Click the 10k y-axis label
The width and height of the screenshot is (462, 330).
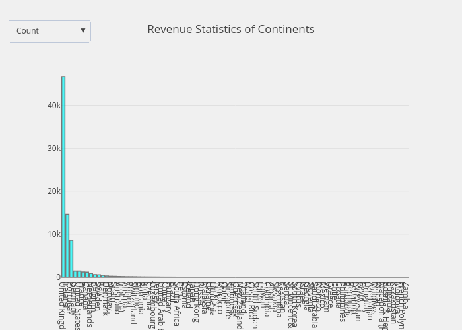click(x=54, y=234)
